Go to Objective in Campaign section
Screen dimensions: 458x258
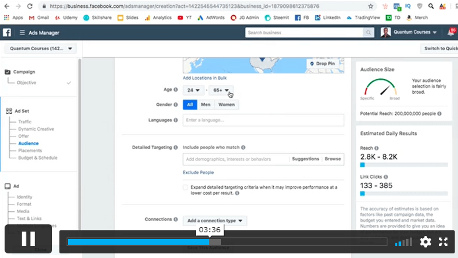coord(26,82)
